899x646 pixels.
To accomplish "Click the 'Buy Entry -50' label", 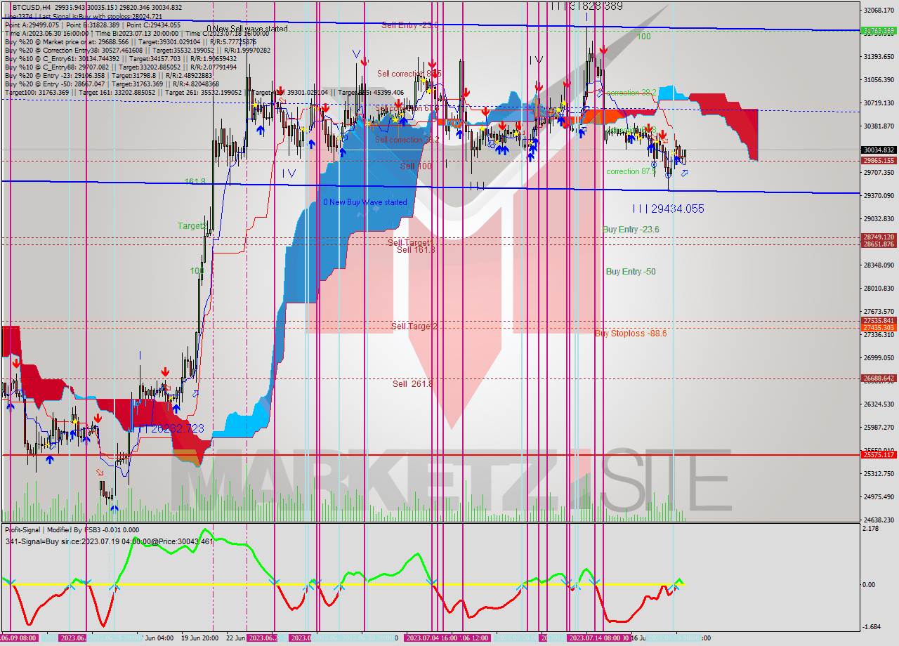I will (631, 272).
